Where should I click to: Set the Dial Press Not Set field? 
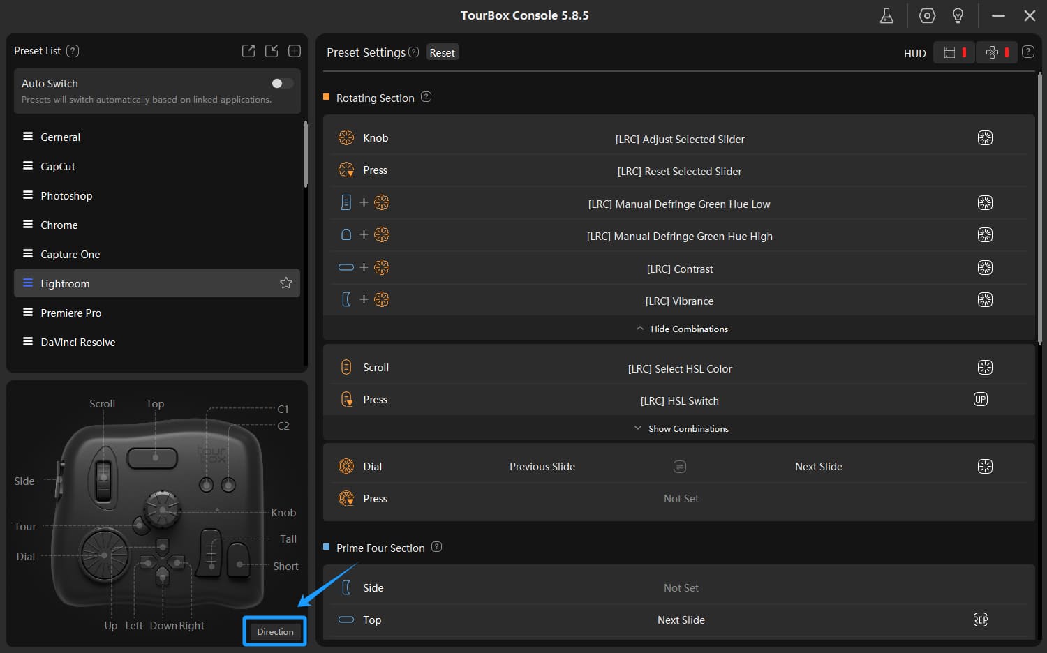point(681,498)
